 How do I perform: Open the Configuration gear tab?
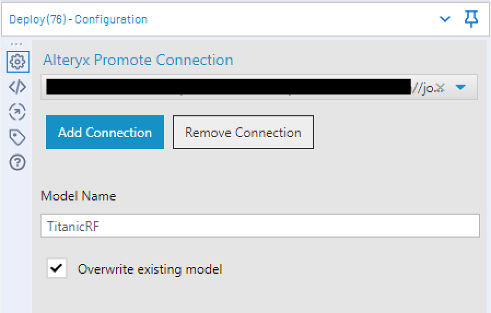click(18, 62)
